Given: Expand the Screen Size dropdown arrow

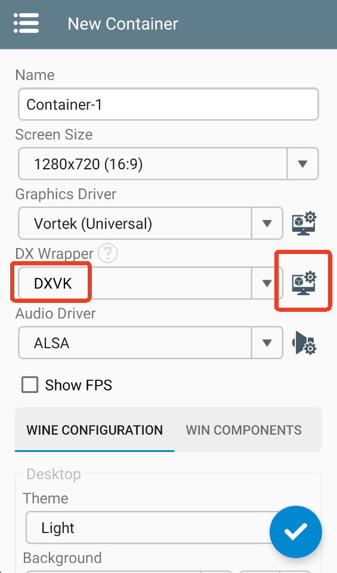Looking at the screenshot, I should coord(302,164).
